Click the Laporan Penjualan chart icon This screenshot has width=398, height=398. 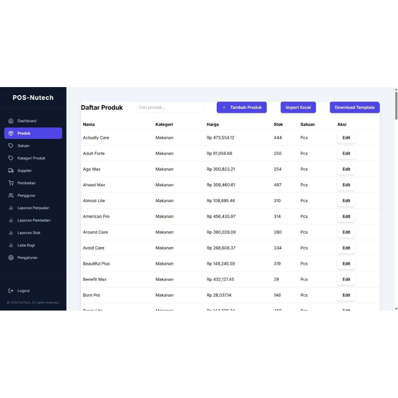tap(11, 208)
